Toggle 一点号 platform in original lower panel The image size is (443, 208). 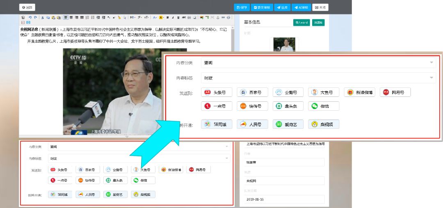[x=60, y=180]
